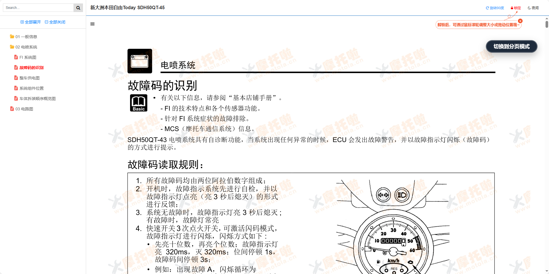Viewport: 549px width, 274px height.
Task: Open 整车供电图 in the sidebar
Action: pos(29,78)
